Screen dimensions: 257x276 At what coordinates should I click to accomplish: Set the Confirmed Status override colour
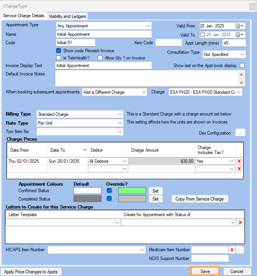[156, 191]
